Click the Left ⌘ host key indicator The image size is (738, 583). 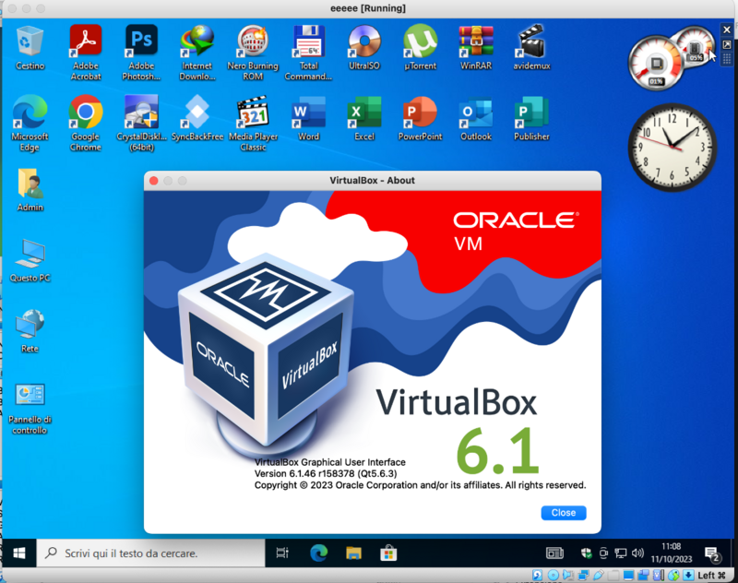coord(711,575)
